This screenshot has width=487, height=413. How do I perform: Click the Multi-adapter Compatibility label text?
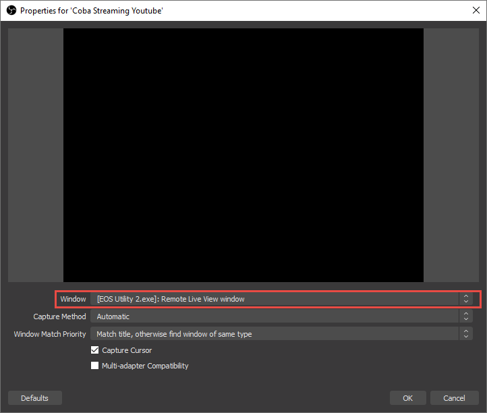[145, 366]
